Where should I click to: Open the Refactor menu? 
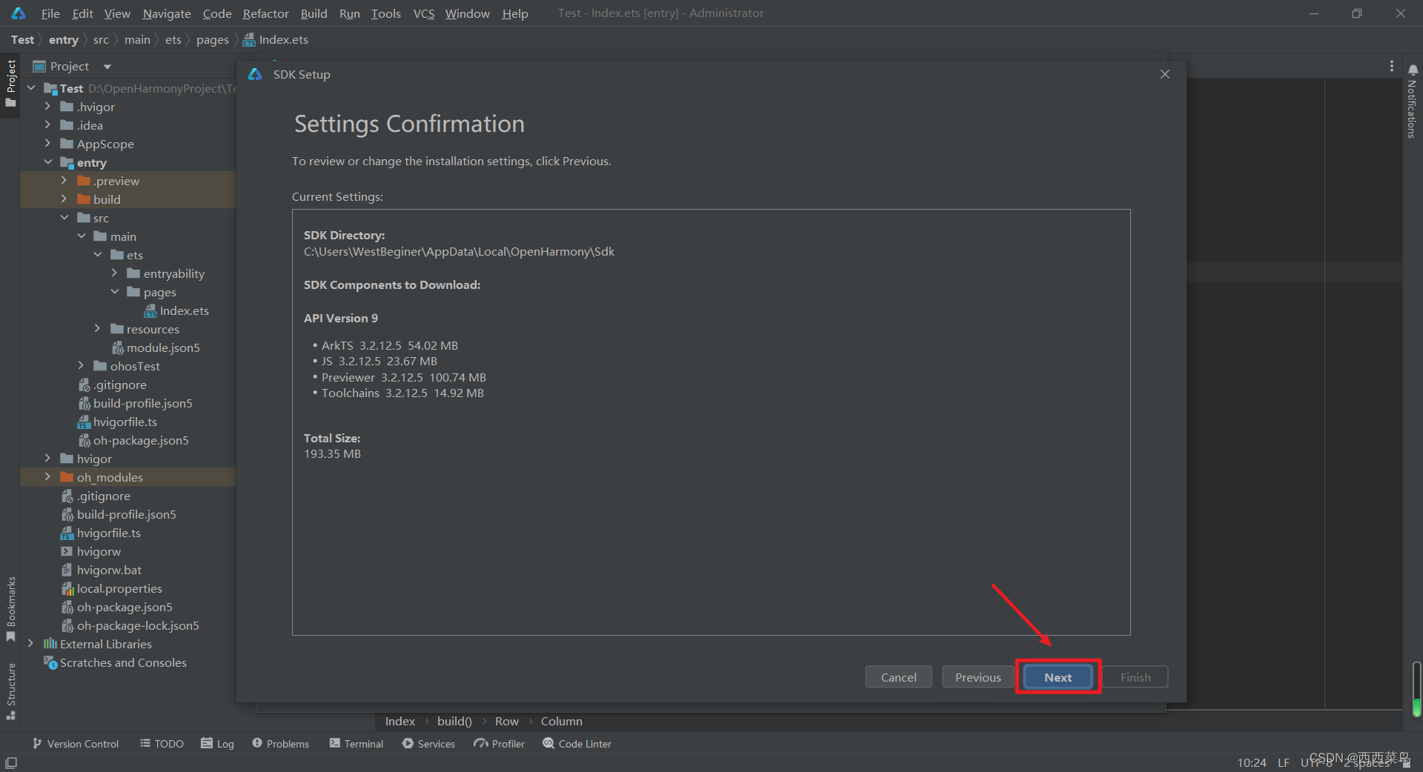265,13
